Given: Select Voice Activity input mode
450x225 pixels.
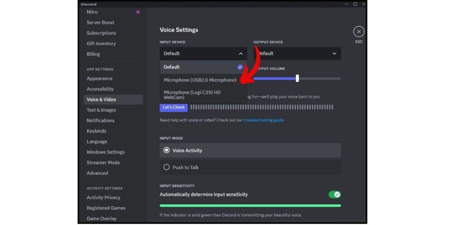Looking at the screenshot, I should 250,150.
